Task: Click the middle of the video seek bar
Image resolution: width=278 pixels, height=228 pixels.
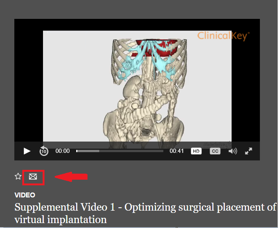Action: (x=120, y=151)
